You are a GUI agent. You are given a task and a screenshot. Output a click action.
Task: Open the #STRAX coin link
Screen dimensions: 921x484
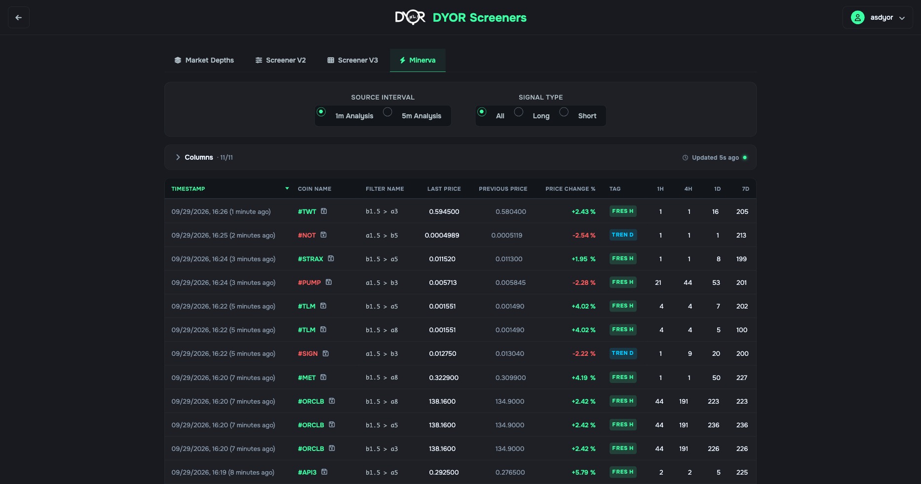tap(310, 259)
